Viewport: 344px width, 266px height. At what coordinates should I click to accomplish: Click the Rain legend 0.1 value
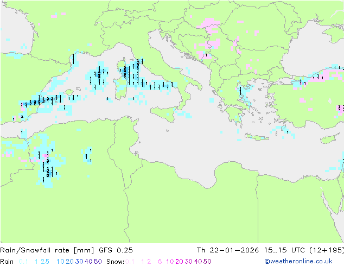pos(23,262)
